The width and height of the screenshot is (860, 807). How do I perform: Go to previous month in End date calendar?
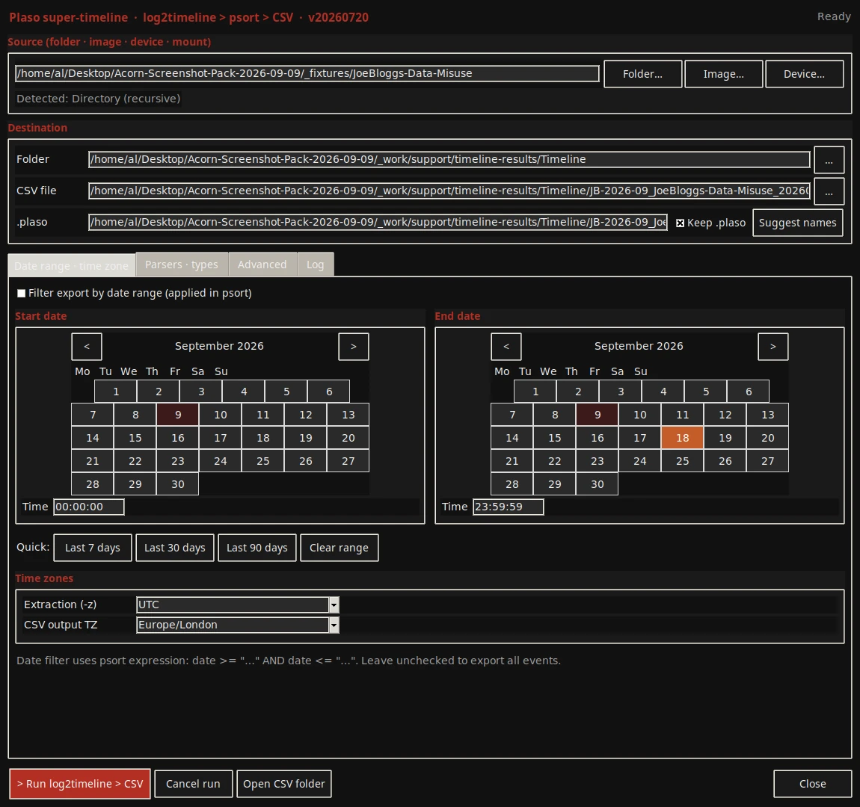coord(506,346)
